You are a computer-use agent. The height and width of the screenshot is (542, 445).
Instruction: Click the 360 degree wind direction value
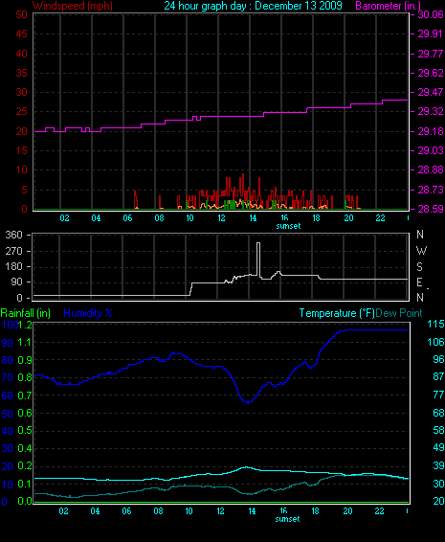point(14,235)
